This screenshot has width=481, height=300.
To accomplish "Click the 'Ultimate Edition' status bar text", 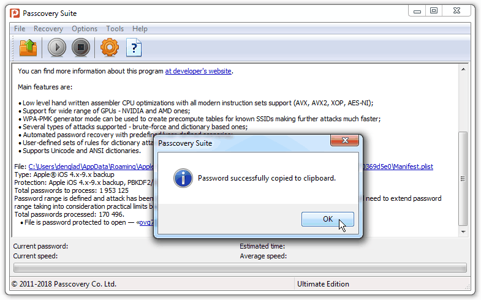I will [x=323, y=284].
